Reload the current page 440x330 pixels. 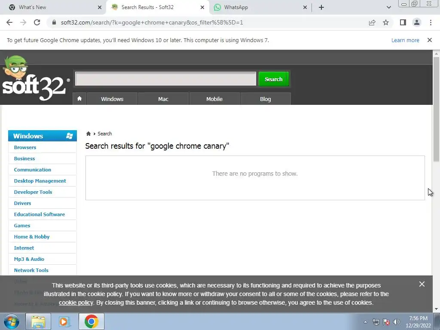(37, 22)
